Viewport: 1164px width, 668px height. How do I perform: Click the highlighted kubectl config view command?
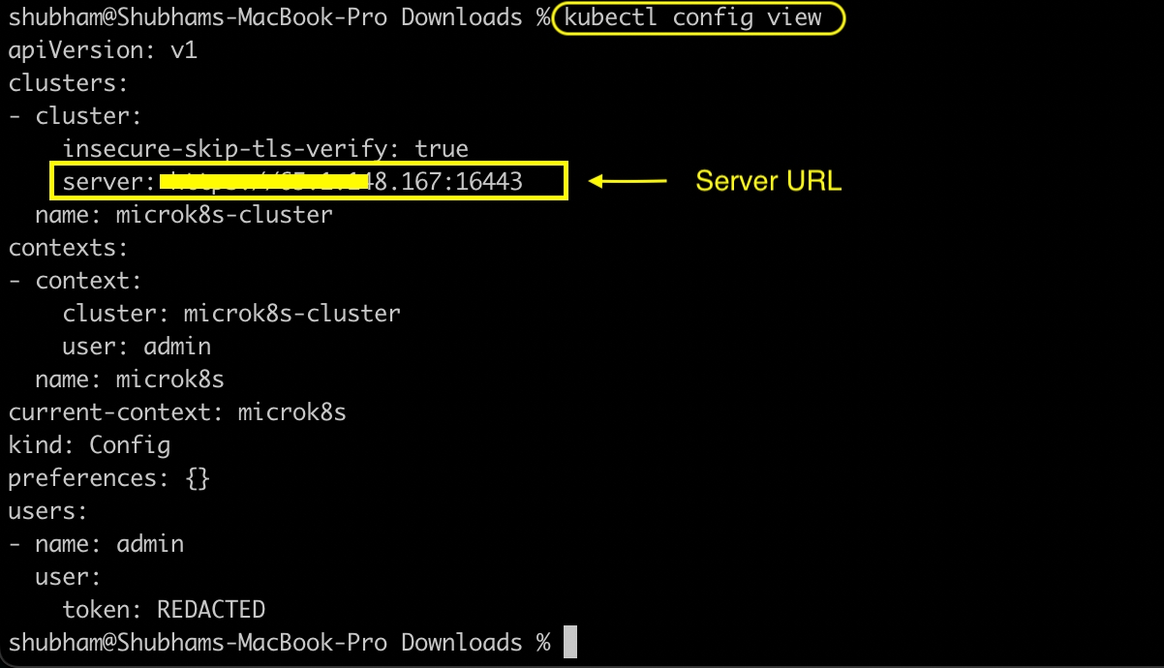point(693,17)
